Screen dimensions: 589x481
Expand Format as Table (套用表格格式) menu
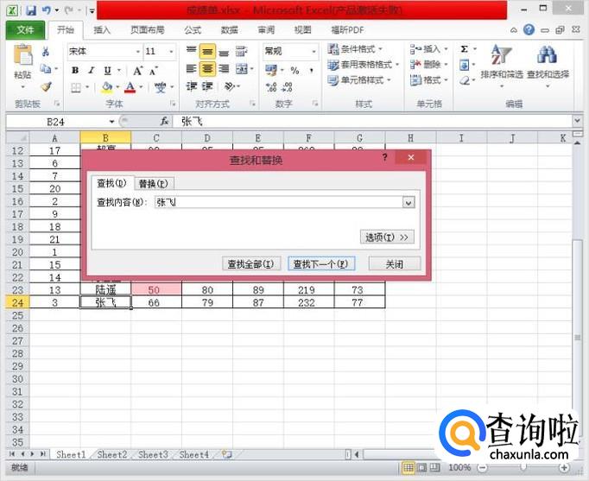[364, 65]
